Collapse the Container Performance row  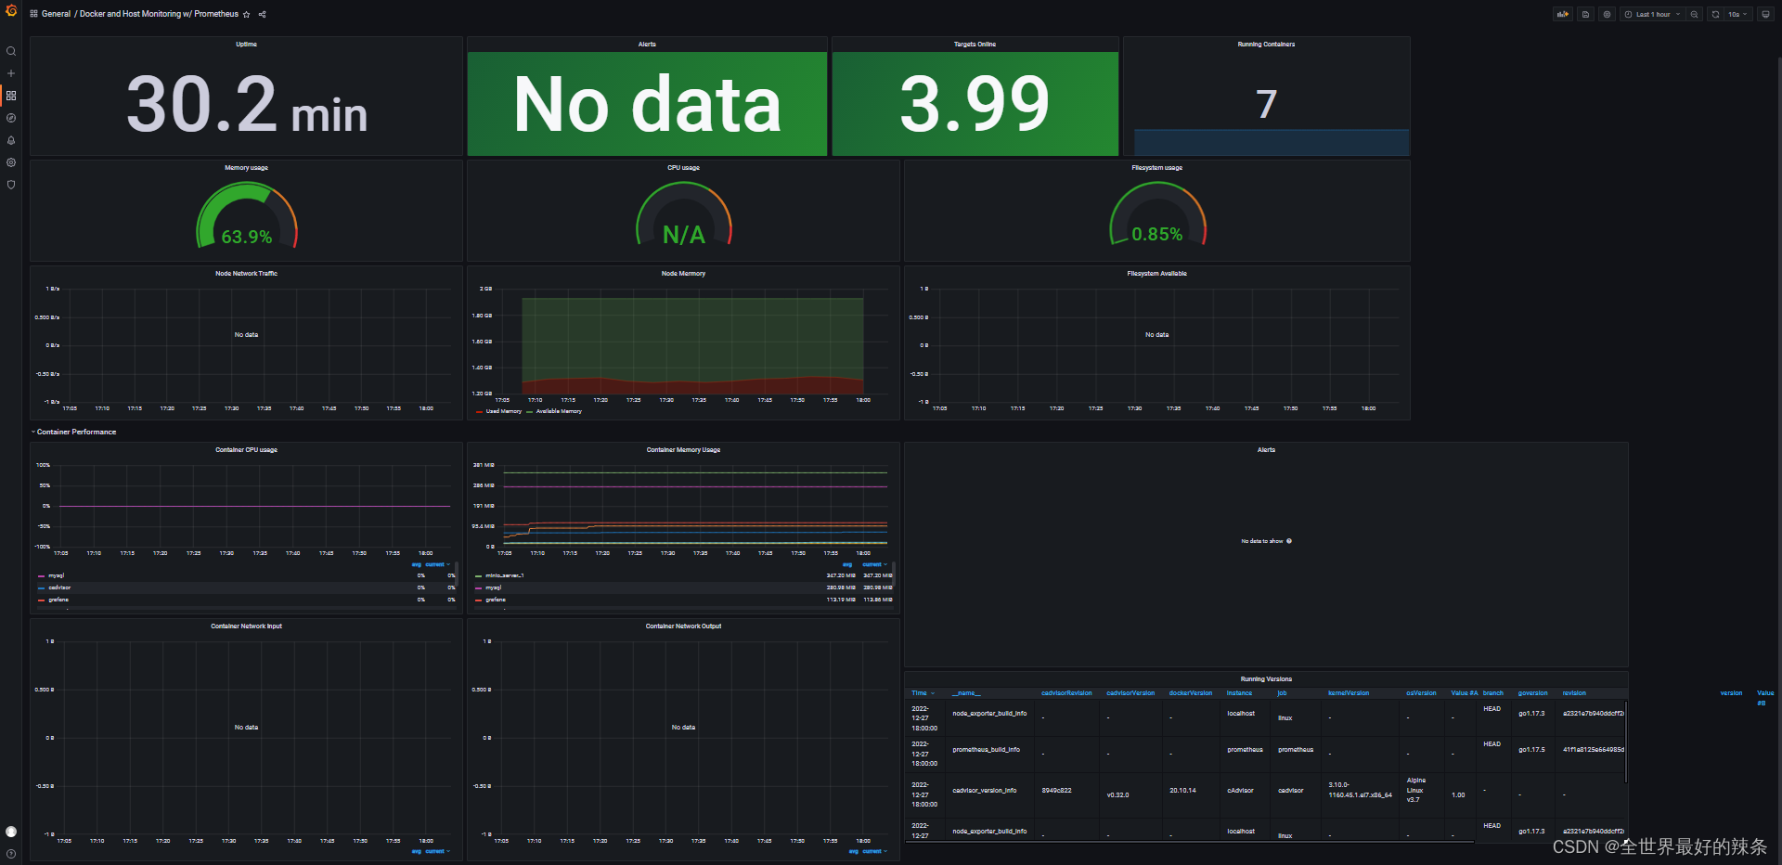click(76, 432)
